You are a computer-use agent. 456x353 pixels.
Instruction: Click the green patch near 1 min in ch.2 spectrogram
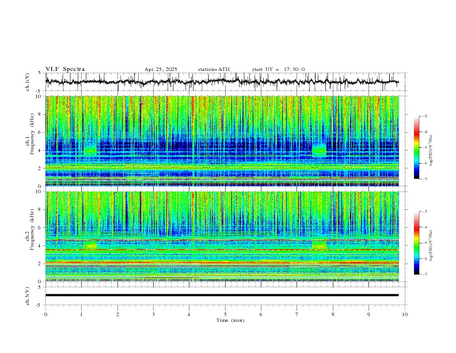click(90, 245)
